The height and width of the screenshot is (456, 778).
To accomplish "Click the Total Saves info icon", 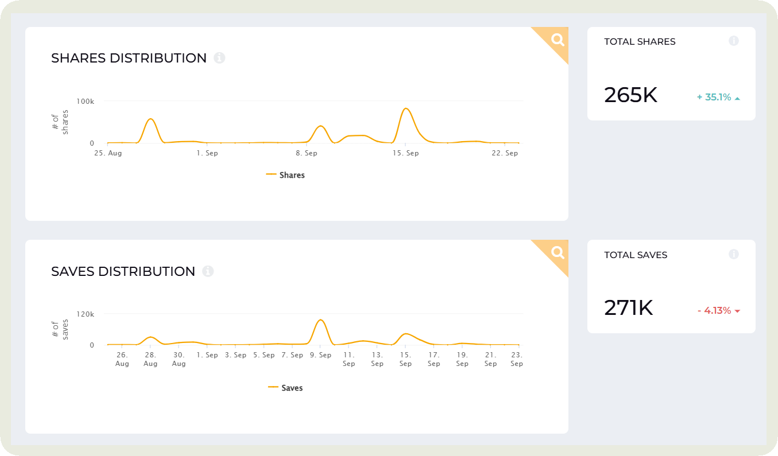I will click(x=733, y=254).
